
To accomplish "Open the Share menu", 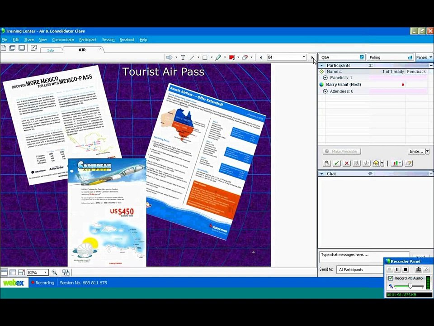I will tap(29, 40).
